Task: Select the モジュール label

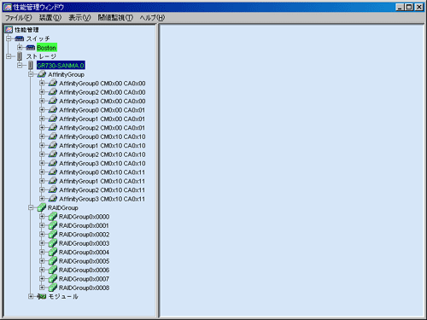Action: tap(63, 296)
